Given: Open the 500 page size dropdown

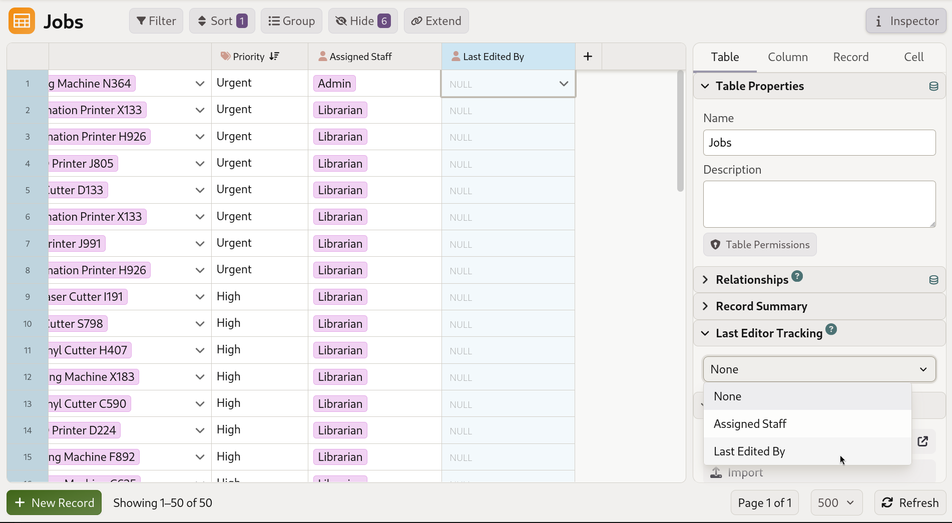Looking at the screenshot, I should pyautogui.click(x=835, y=502).
